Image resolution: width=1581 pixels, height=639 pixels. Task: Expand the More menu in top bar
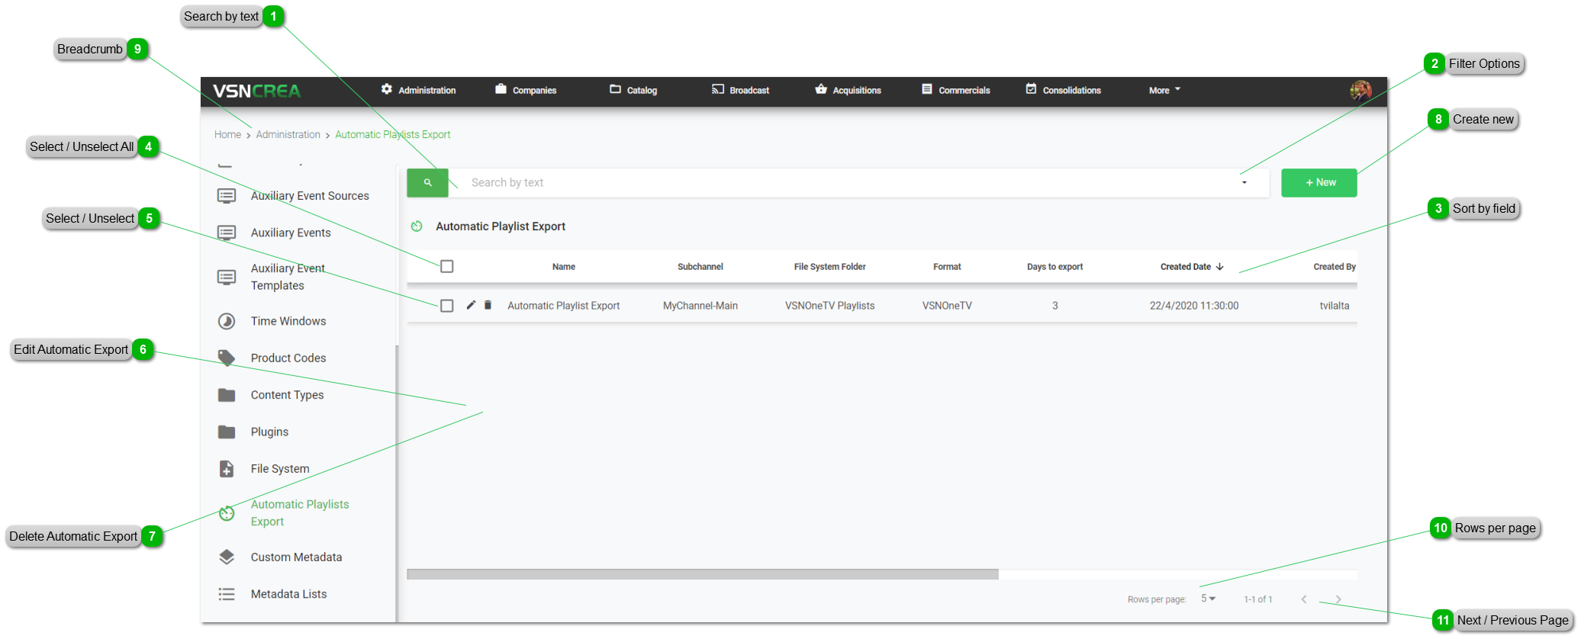tap(1164, 91)
